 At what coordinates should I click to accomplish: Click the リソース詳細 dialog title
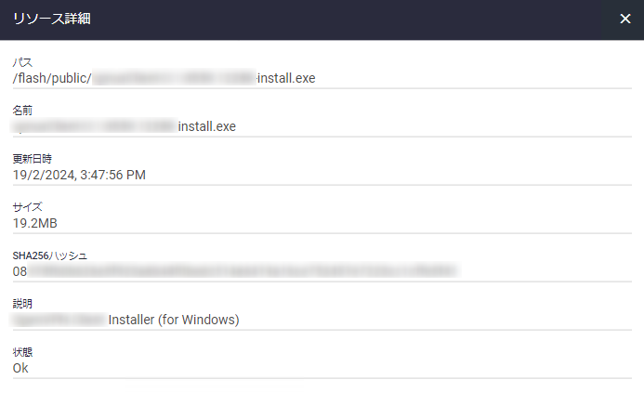point(52,19)
